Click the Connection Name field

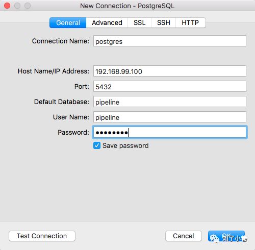(170, 41)
